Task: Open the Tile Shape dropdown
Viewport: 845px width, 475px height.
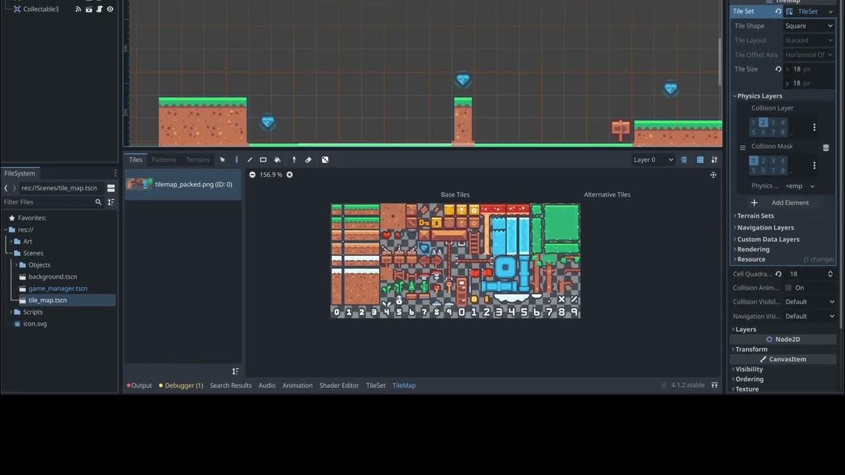Action: point(809,26)
